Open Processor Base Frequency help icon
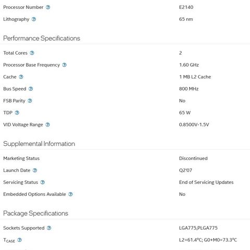 click(65, 65)
